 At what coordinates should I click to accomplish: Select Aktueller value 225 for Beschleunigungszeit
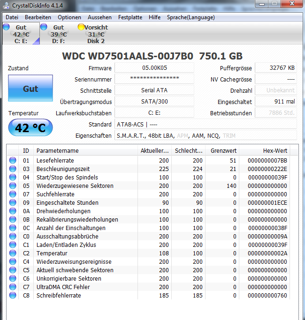click(164, 169)
